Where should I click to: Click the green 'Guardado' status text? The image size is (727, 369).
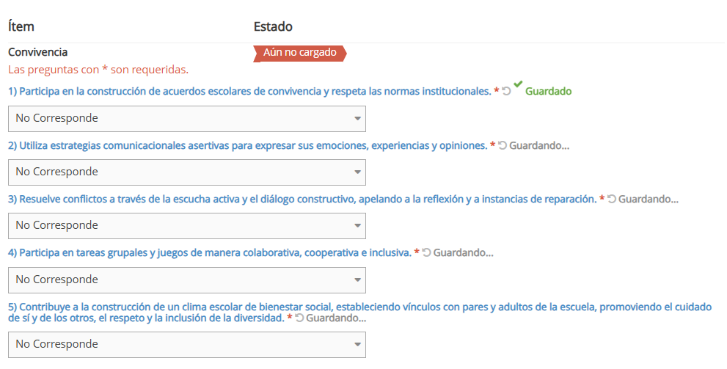pyautogui.click(x=548, y=92)
